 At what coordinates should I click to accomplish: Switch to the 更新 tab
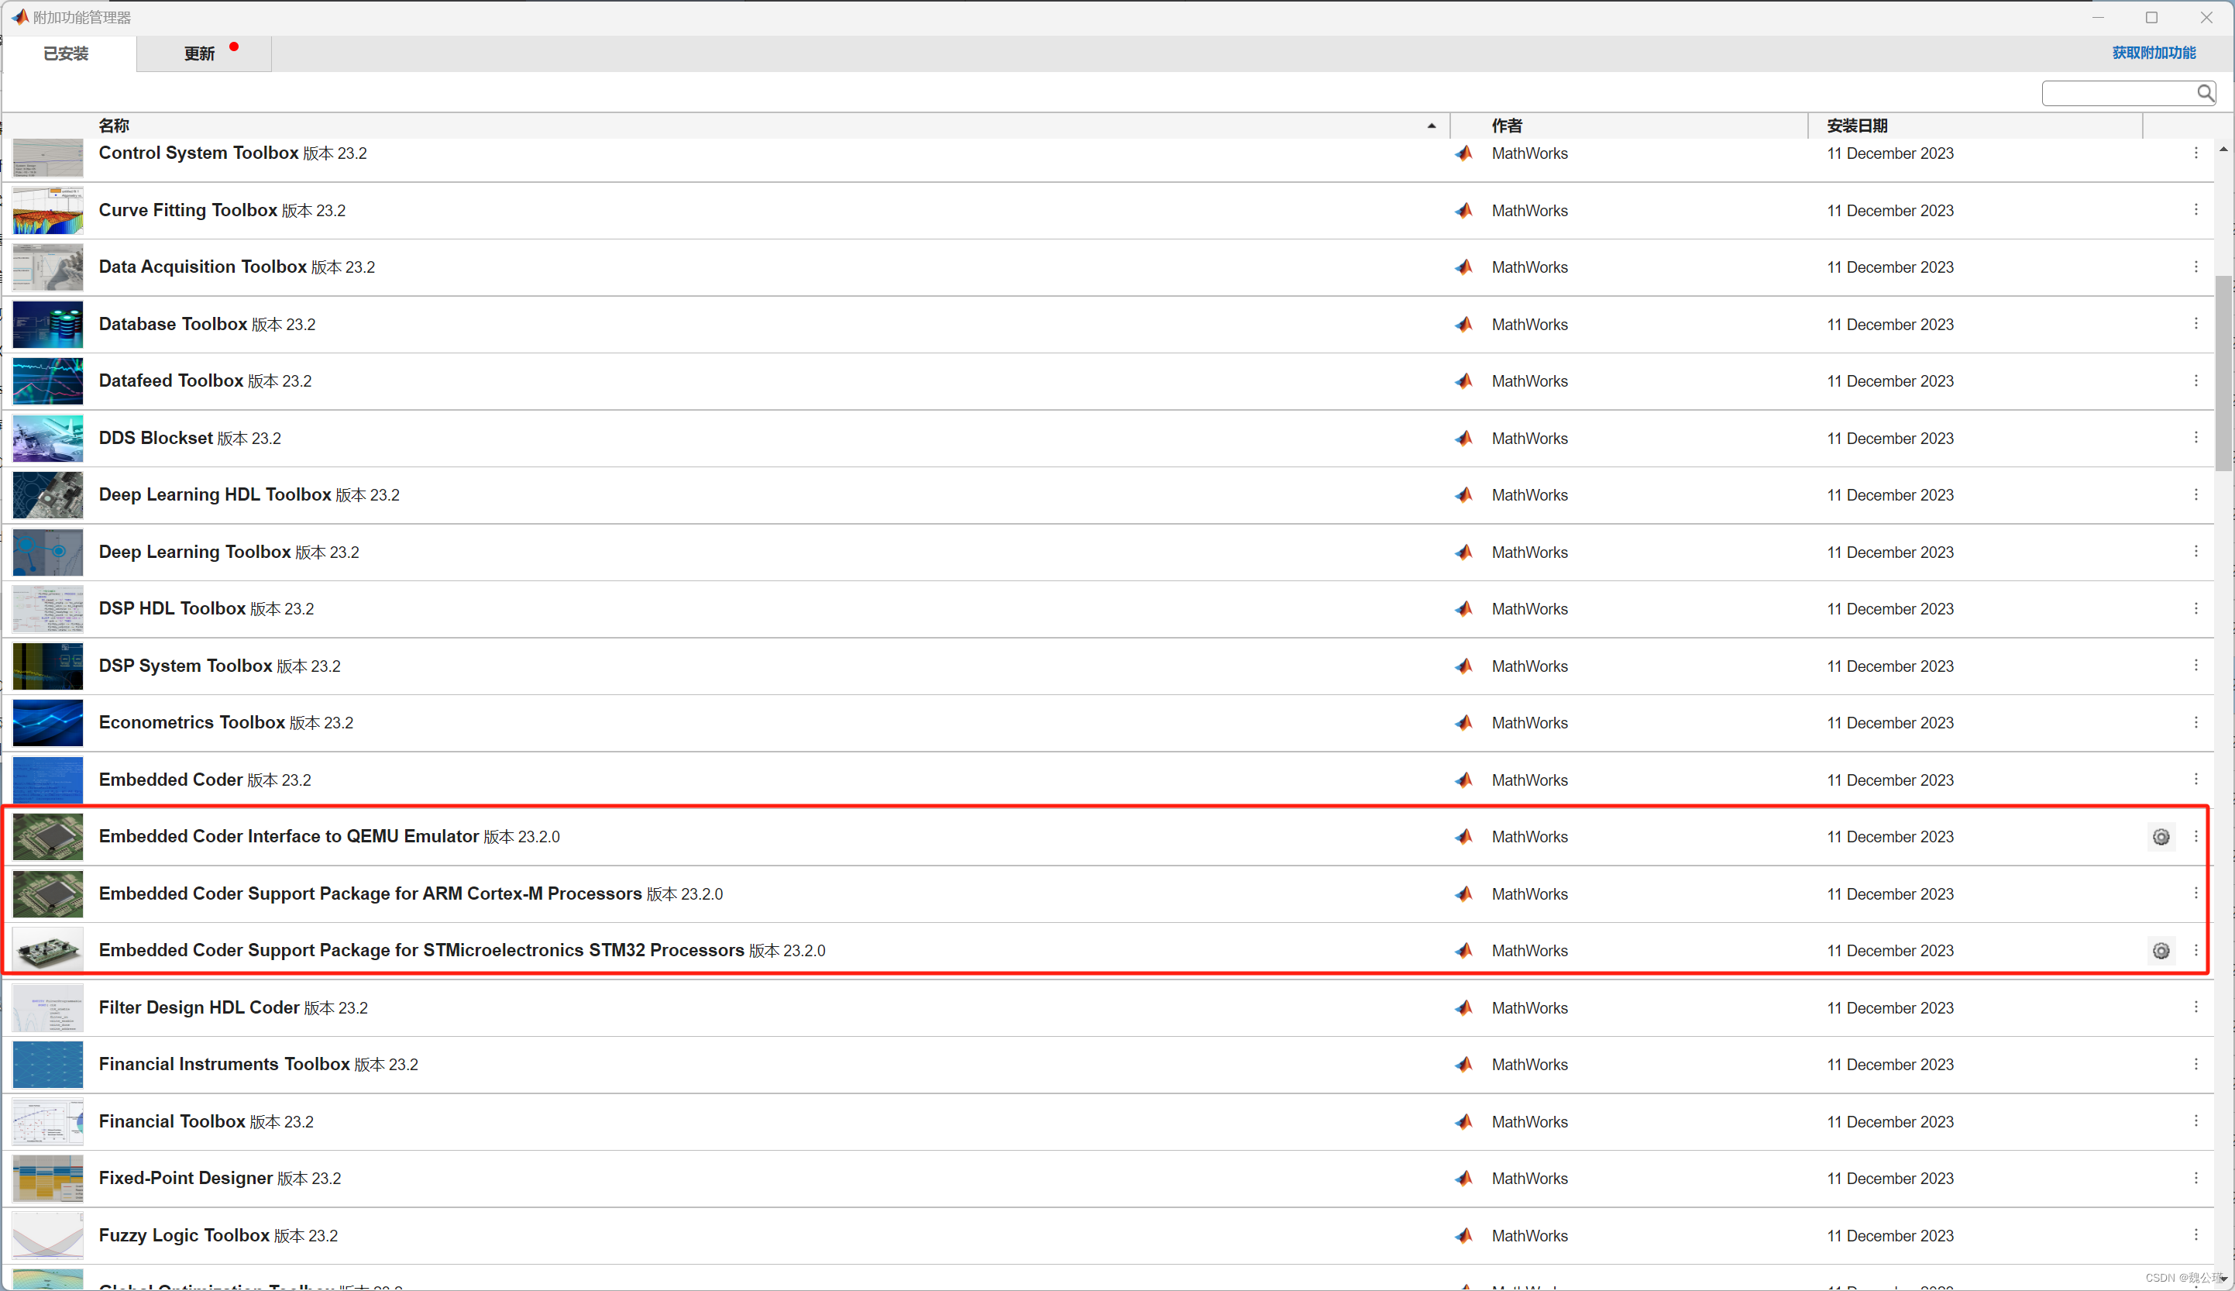click(x=201, y=54)
